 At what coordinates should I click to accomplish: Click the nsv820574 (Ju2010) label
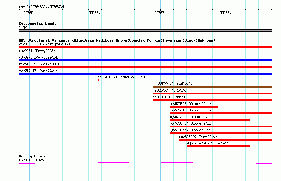coord(170,90)
